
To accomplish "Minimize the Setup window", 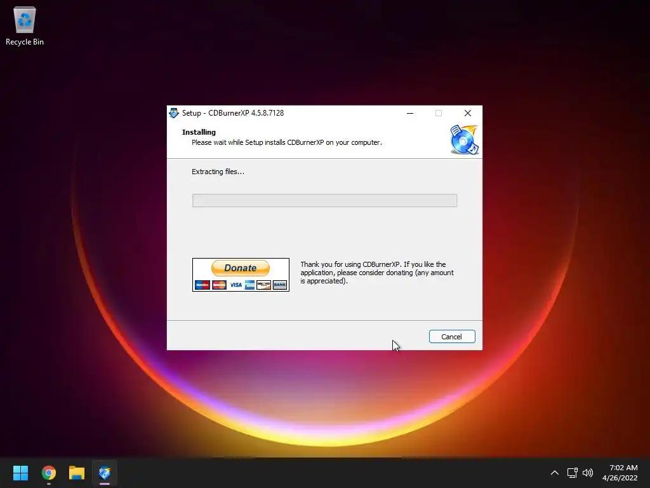I will click(x=410, y=113).
